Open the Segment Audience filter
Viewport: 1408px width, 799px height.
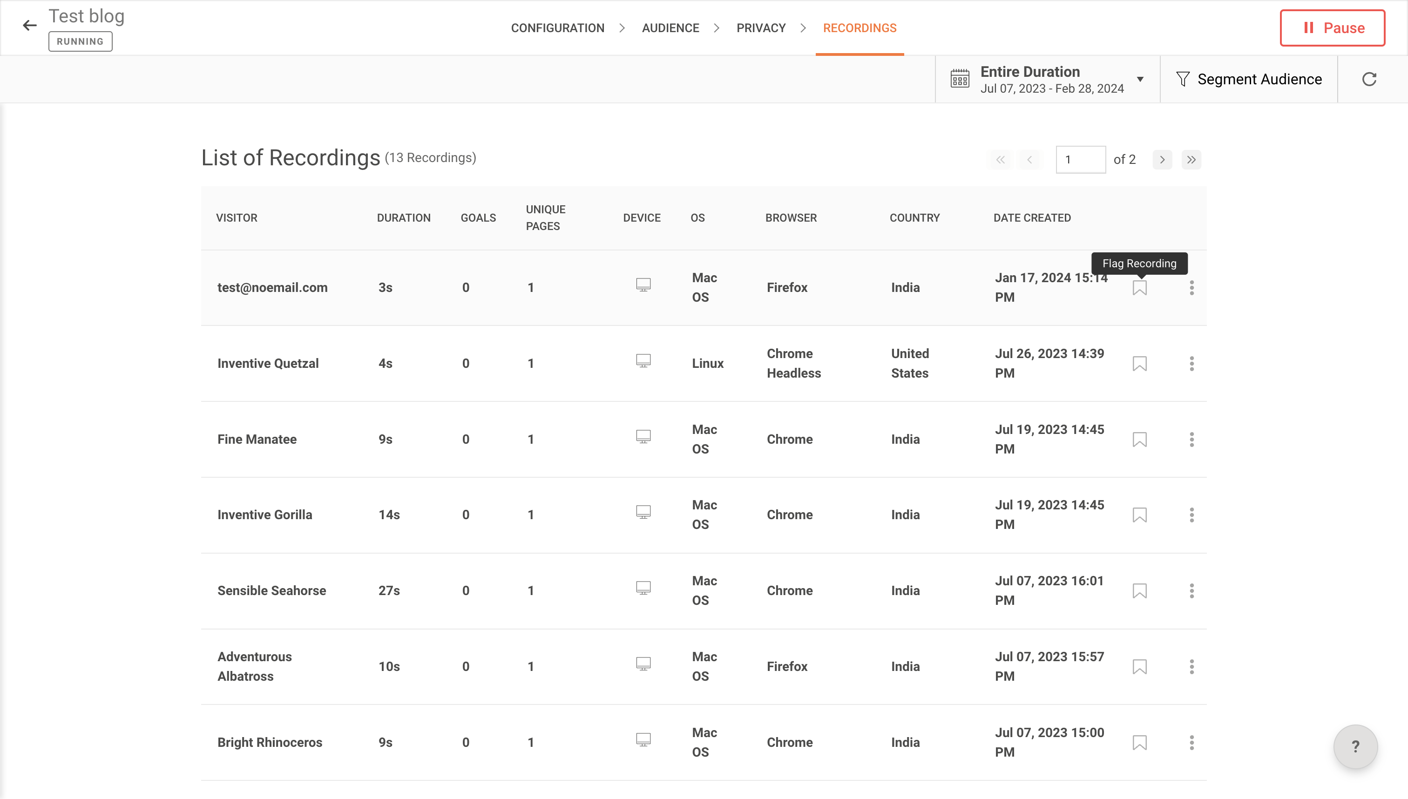[x=1249, y=80]
